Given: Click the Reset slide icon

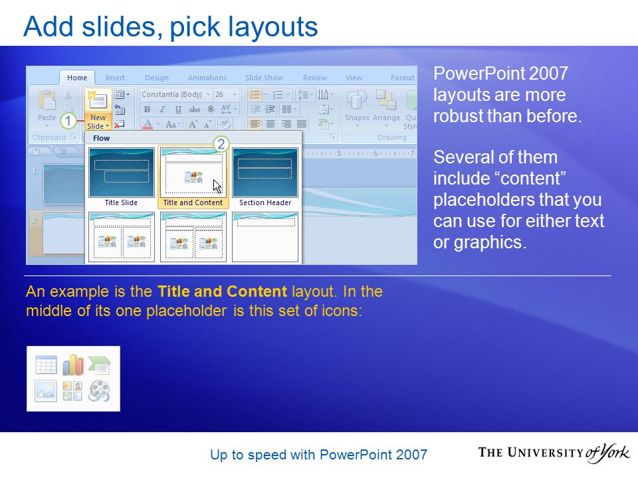Looking at the screenshot, I should coord(120,110).
